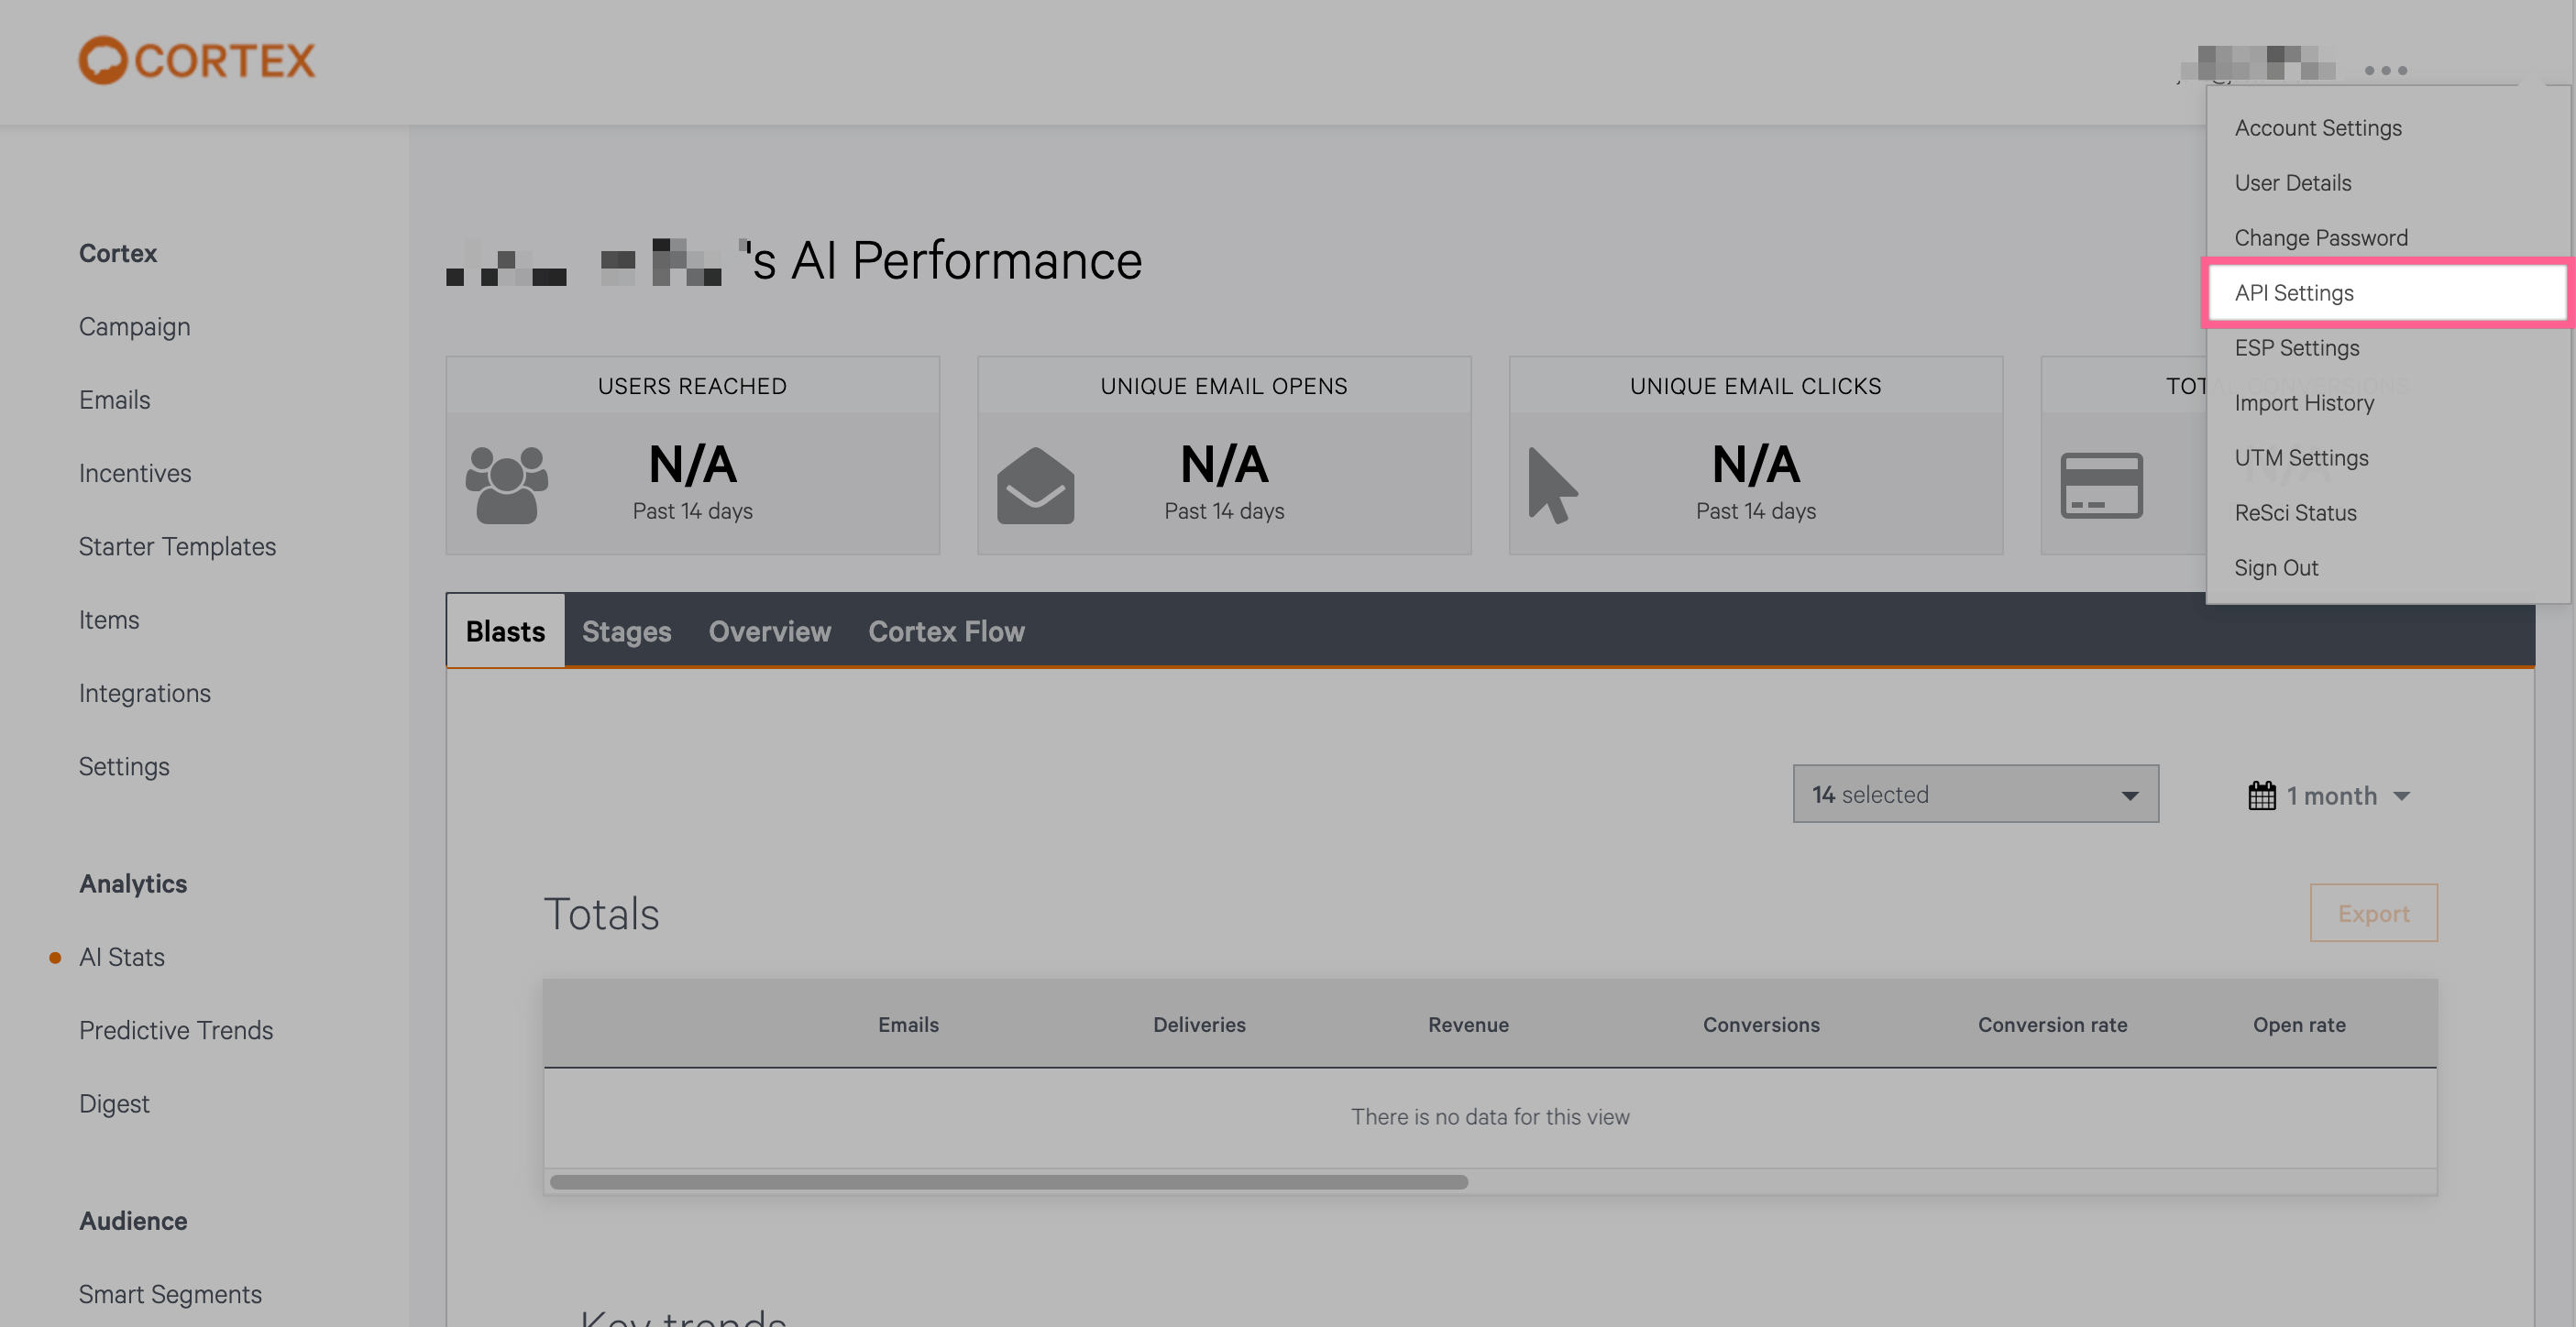This screenshot has height=1327, width=2576.
Task: Click the envelope icon under Unique Email Opens
Action: coord(1037,486)
